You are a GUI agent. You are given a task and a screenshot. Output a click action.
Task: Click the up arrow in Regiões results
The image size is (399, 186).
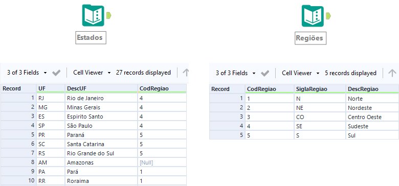point(392,73)
